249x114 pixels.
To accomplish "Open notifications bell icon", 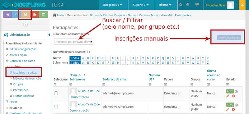I will point(188,5).
